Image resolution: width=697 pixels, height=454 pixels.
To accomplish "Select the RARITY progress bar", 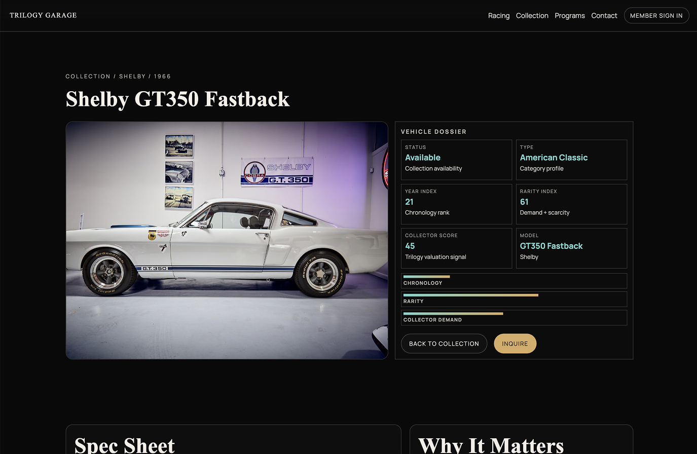I will [x=514, y=299].
